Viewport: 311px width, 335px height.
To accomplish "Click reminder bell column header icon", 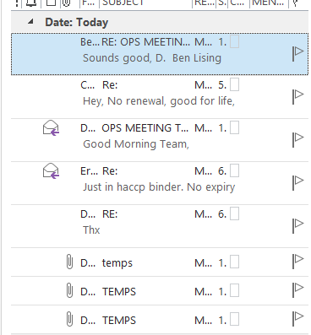I will [31, 3].
